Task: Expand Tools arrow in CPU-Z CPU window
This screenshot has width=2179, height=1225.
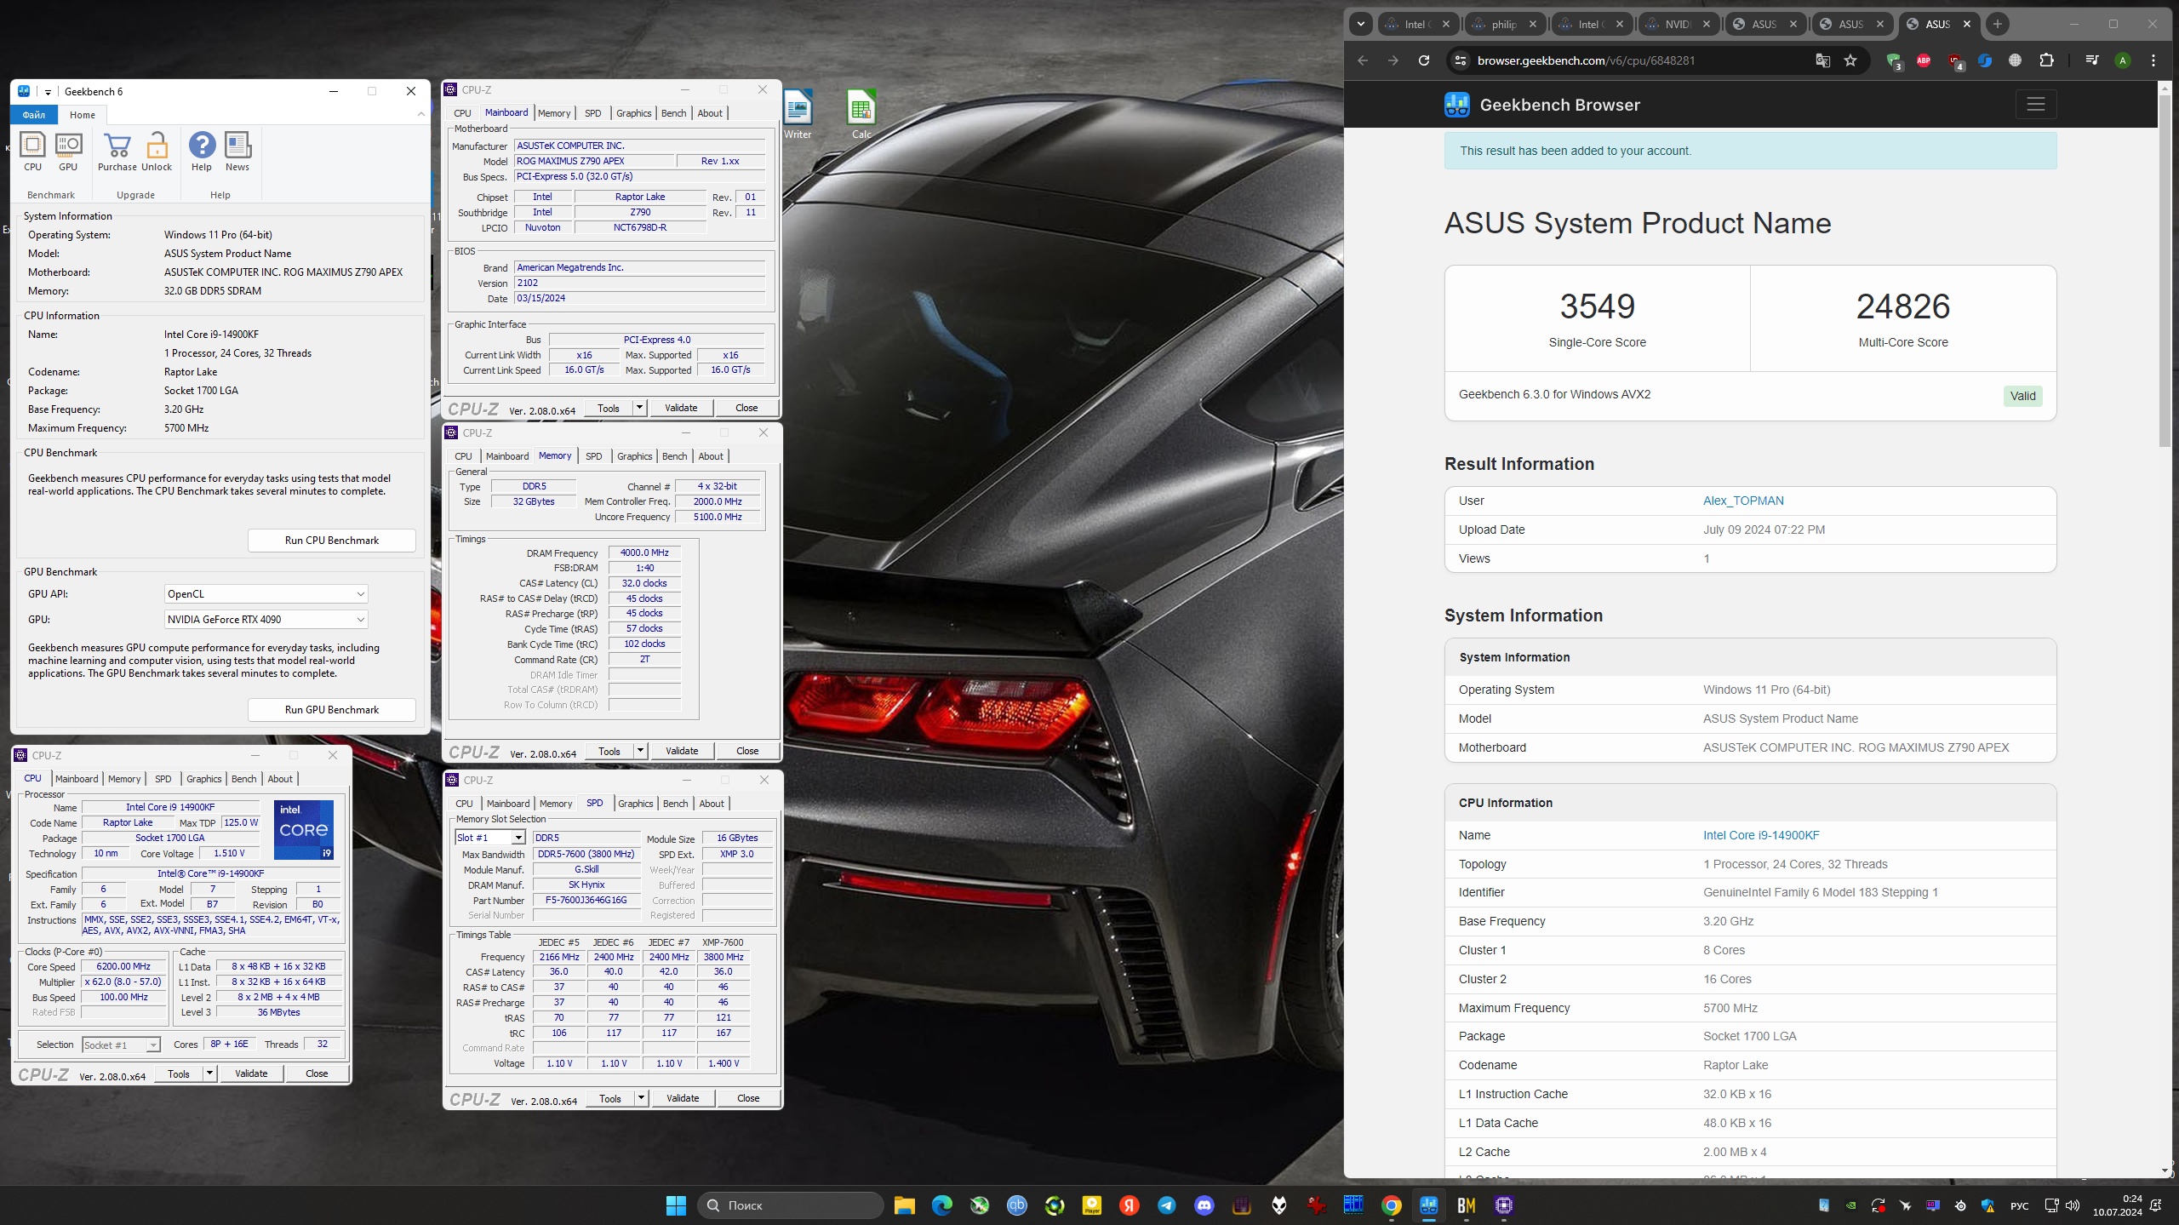Action: [209, 1073]
